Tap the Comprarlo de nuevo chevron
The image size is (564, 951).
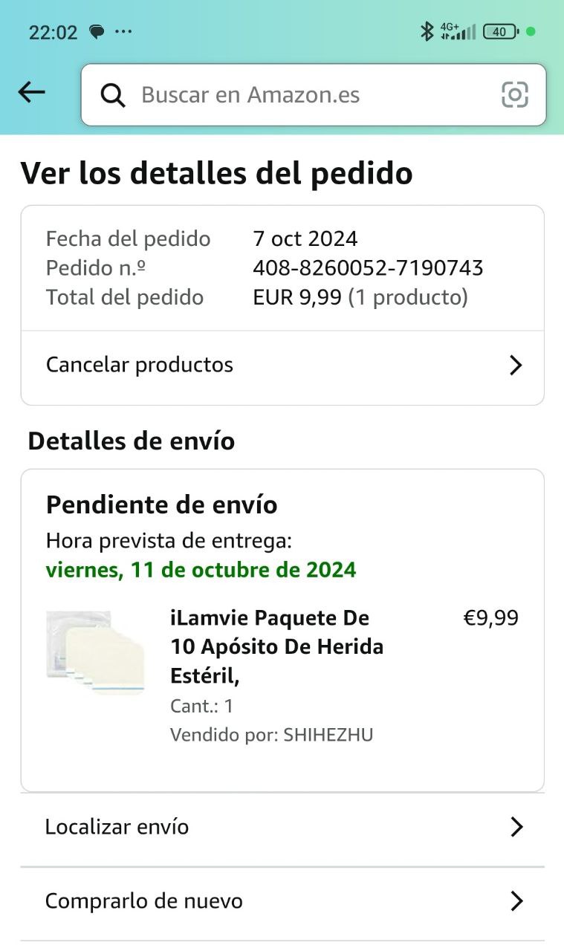coord(516,901)
